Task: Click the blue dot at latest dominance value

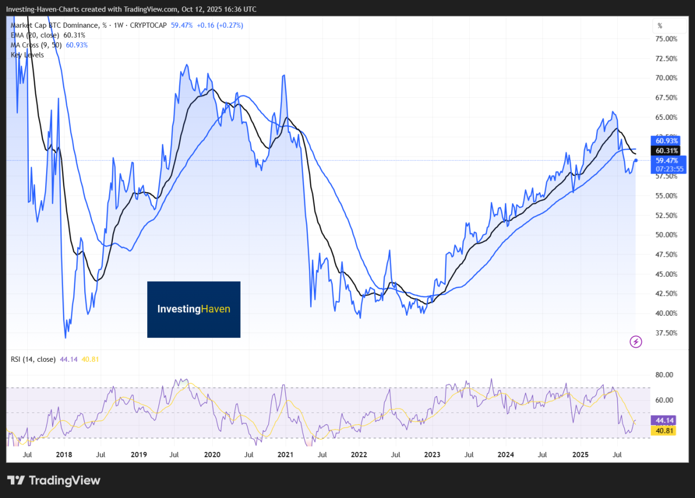Action: click(636, 160)
